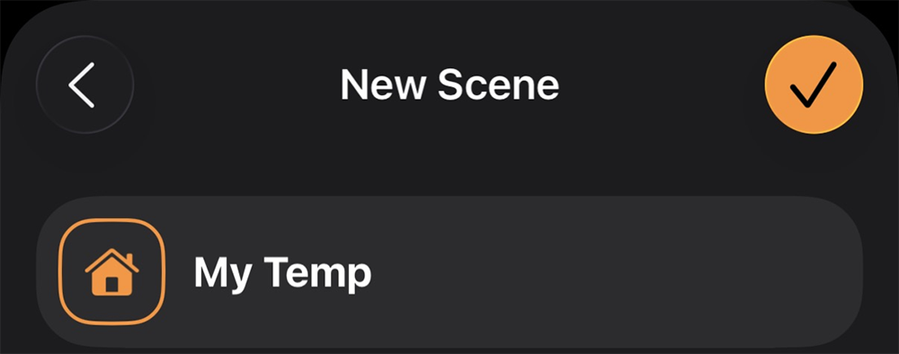Finish scene creation via orange circle
Viewport: 899px width, 354px height.
tap(814, 84)
